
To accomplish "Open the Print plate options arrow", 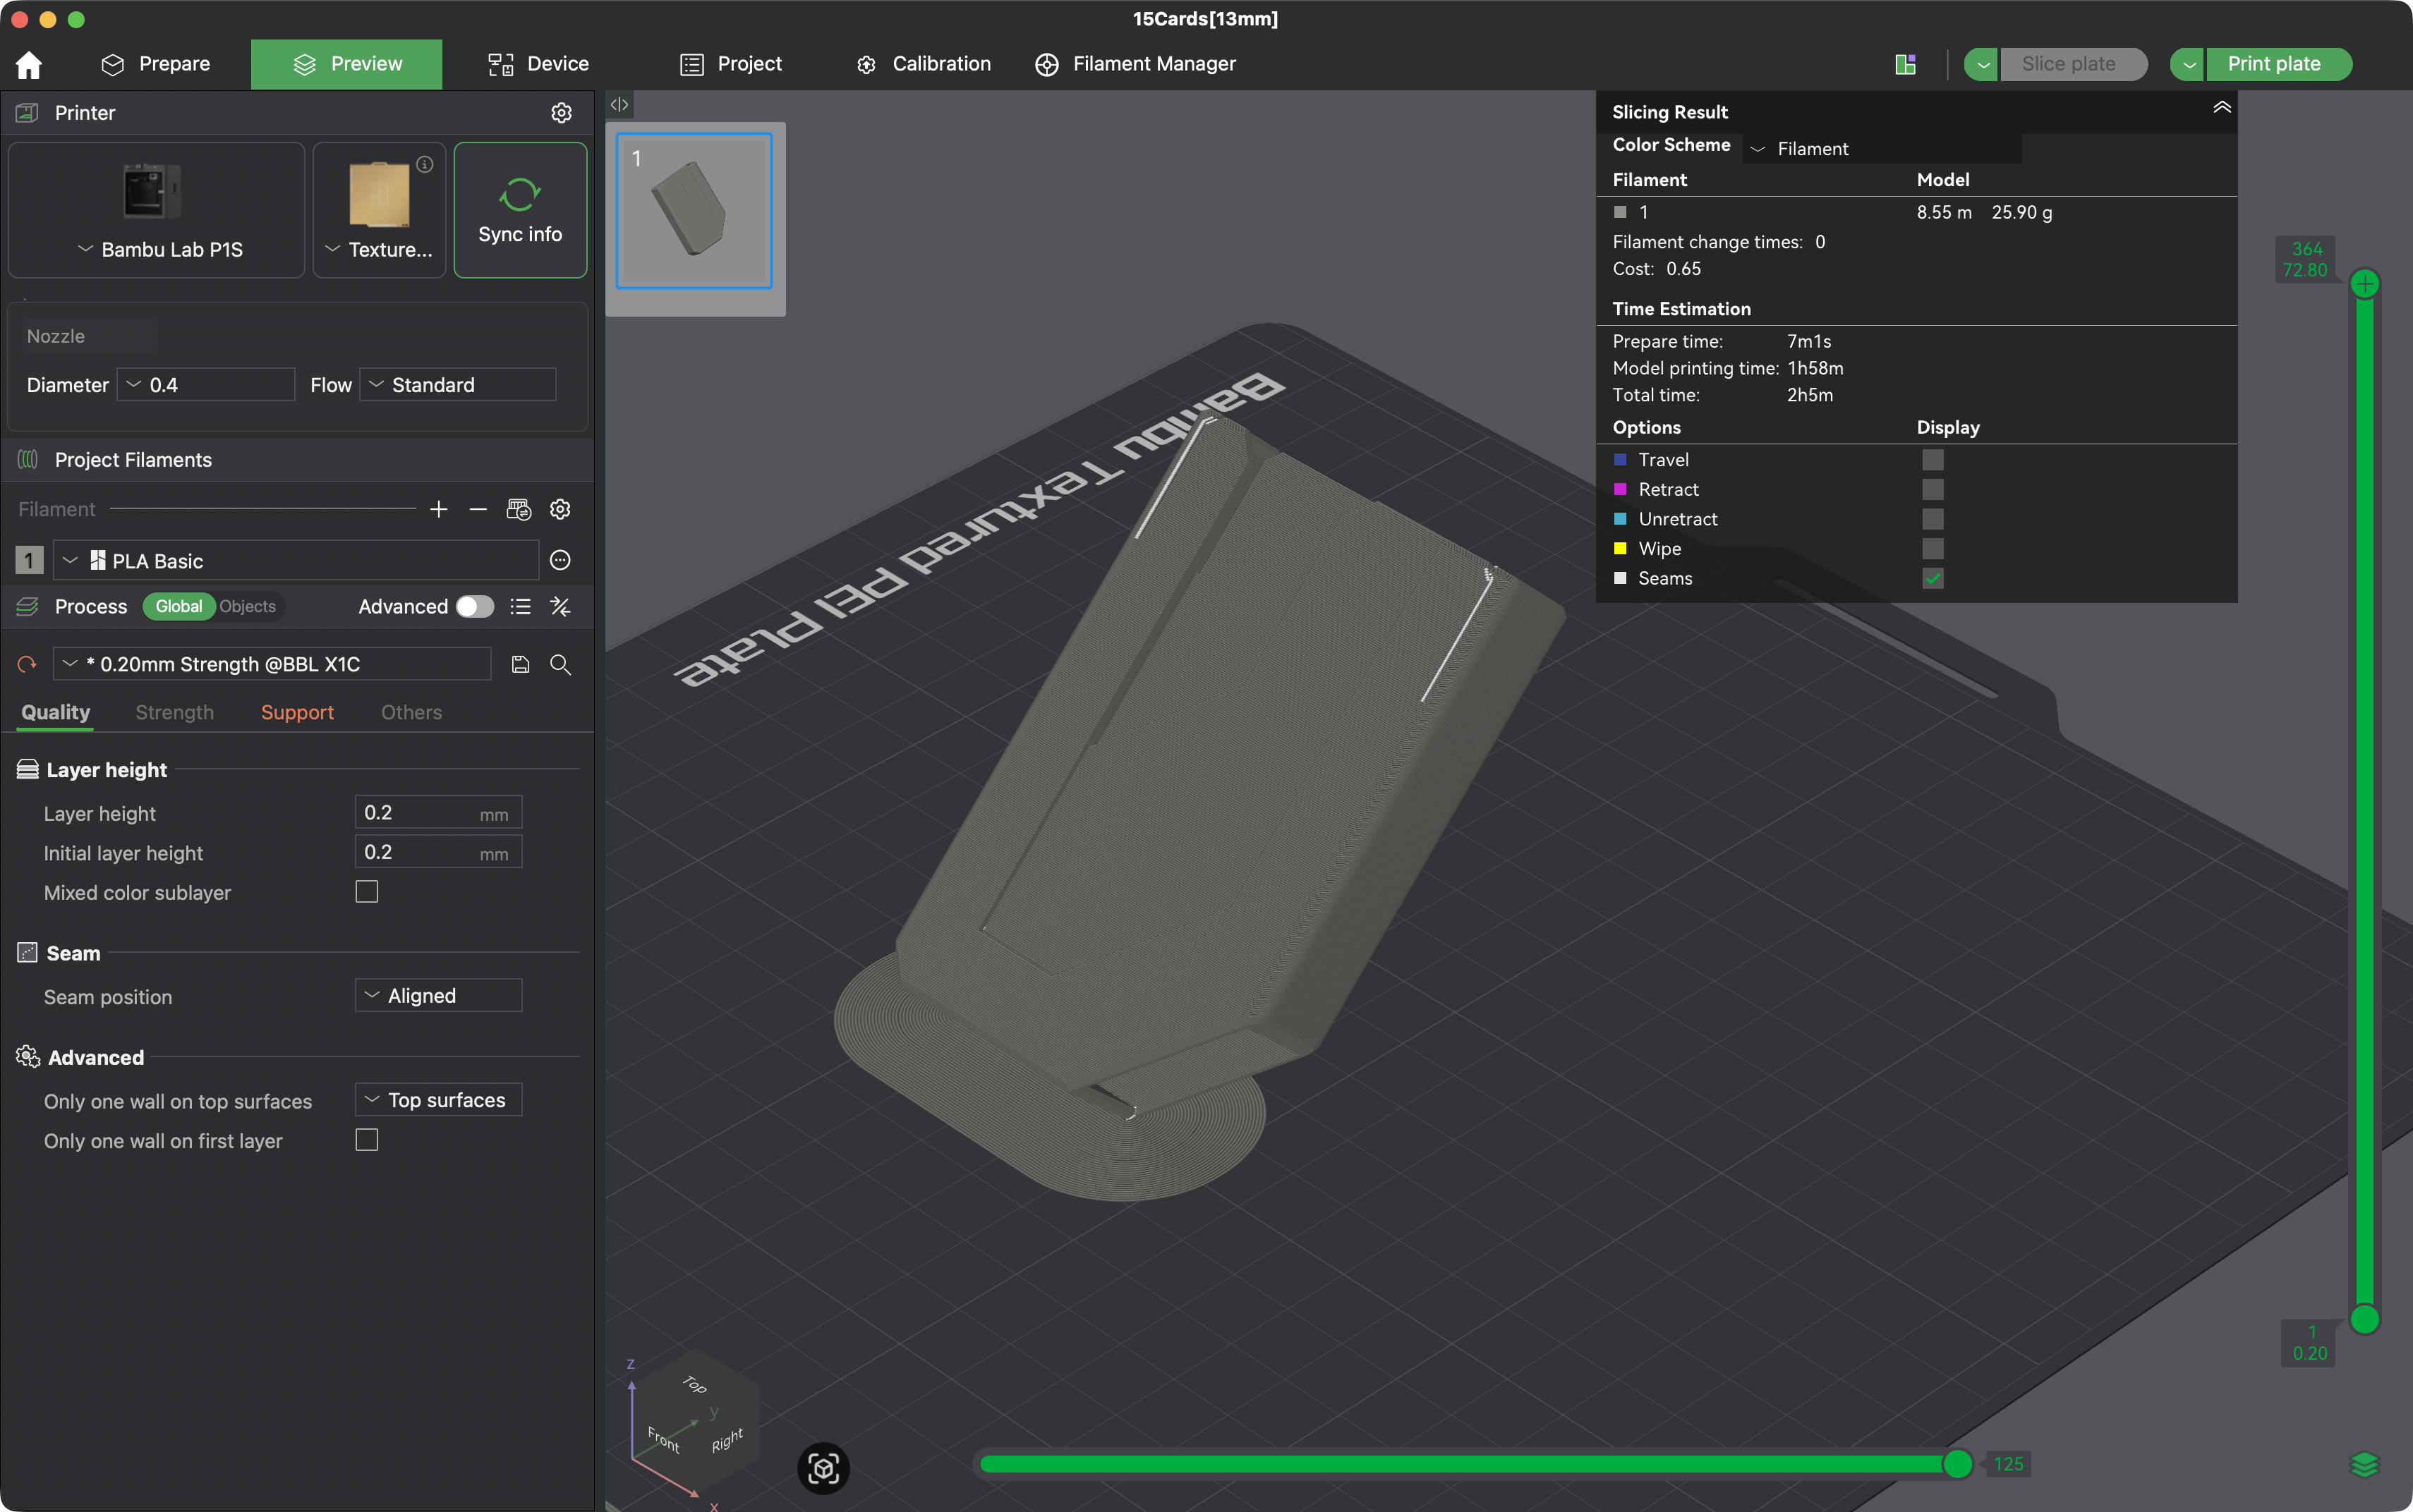I will pyautogui.click(x=2188, y=64).
